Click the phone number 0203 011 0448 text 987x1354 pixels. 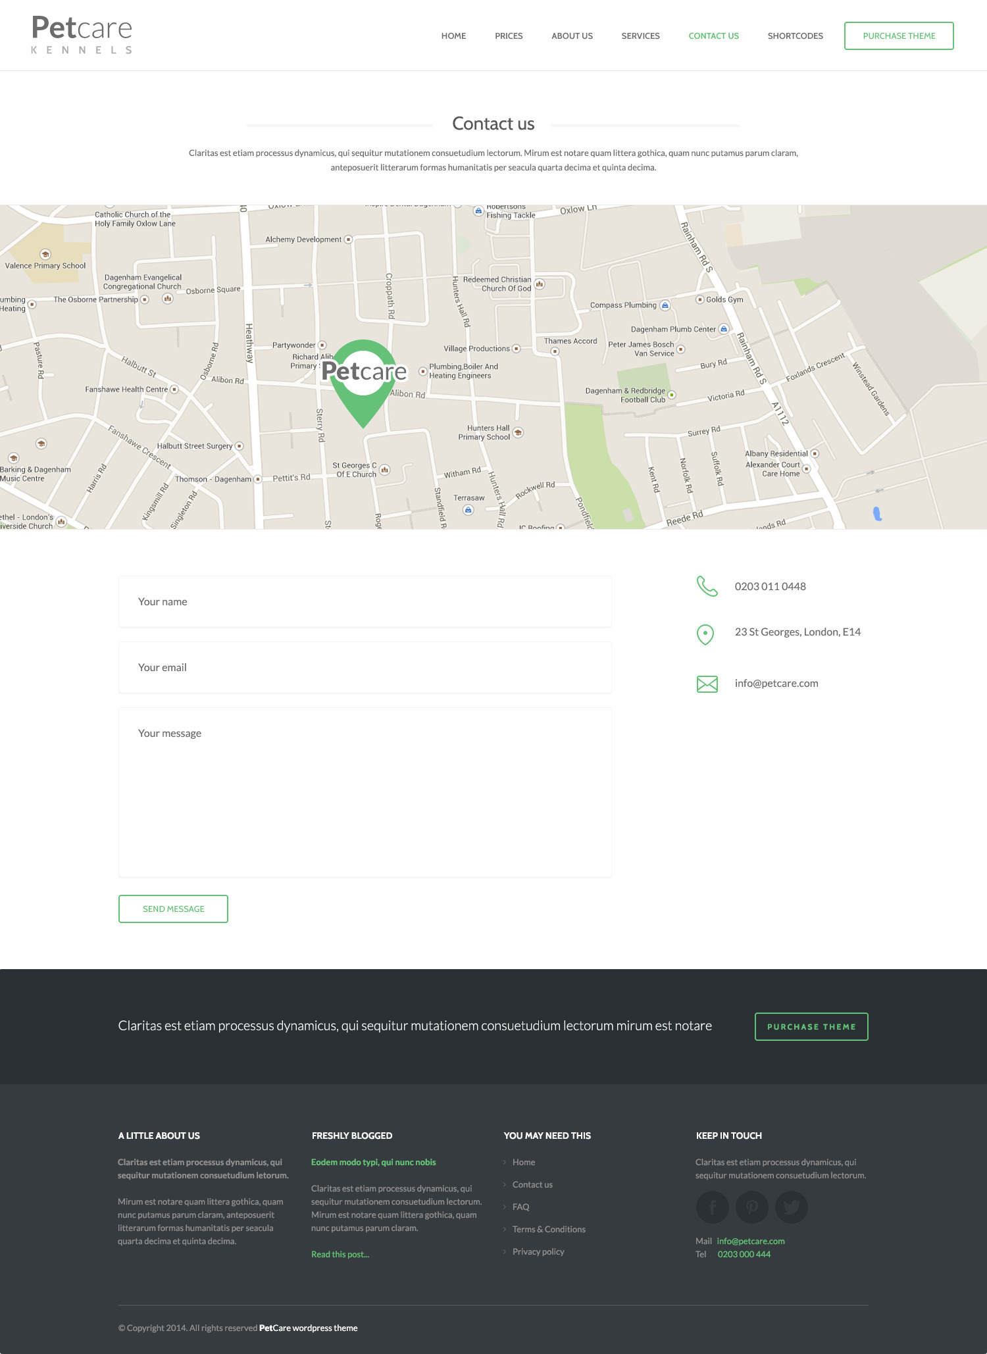(x=771, y=586)
